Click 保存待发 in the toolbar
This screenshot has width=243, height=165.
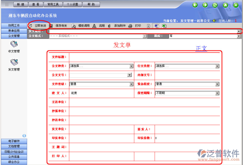click(x=61, y=26)
